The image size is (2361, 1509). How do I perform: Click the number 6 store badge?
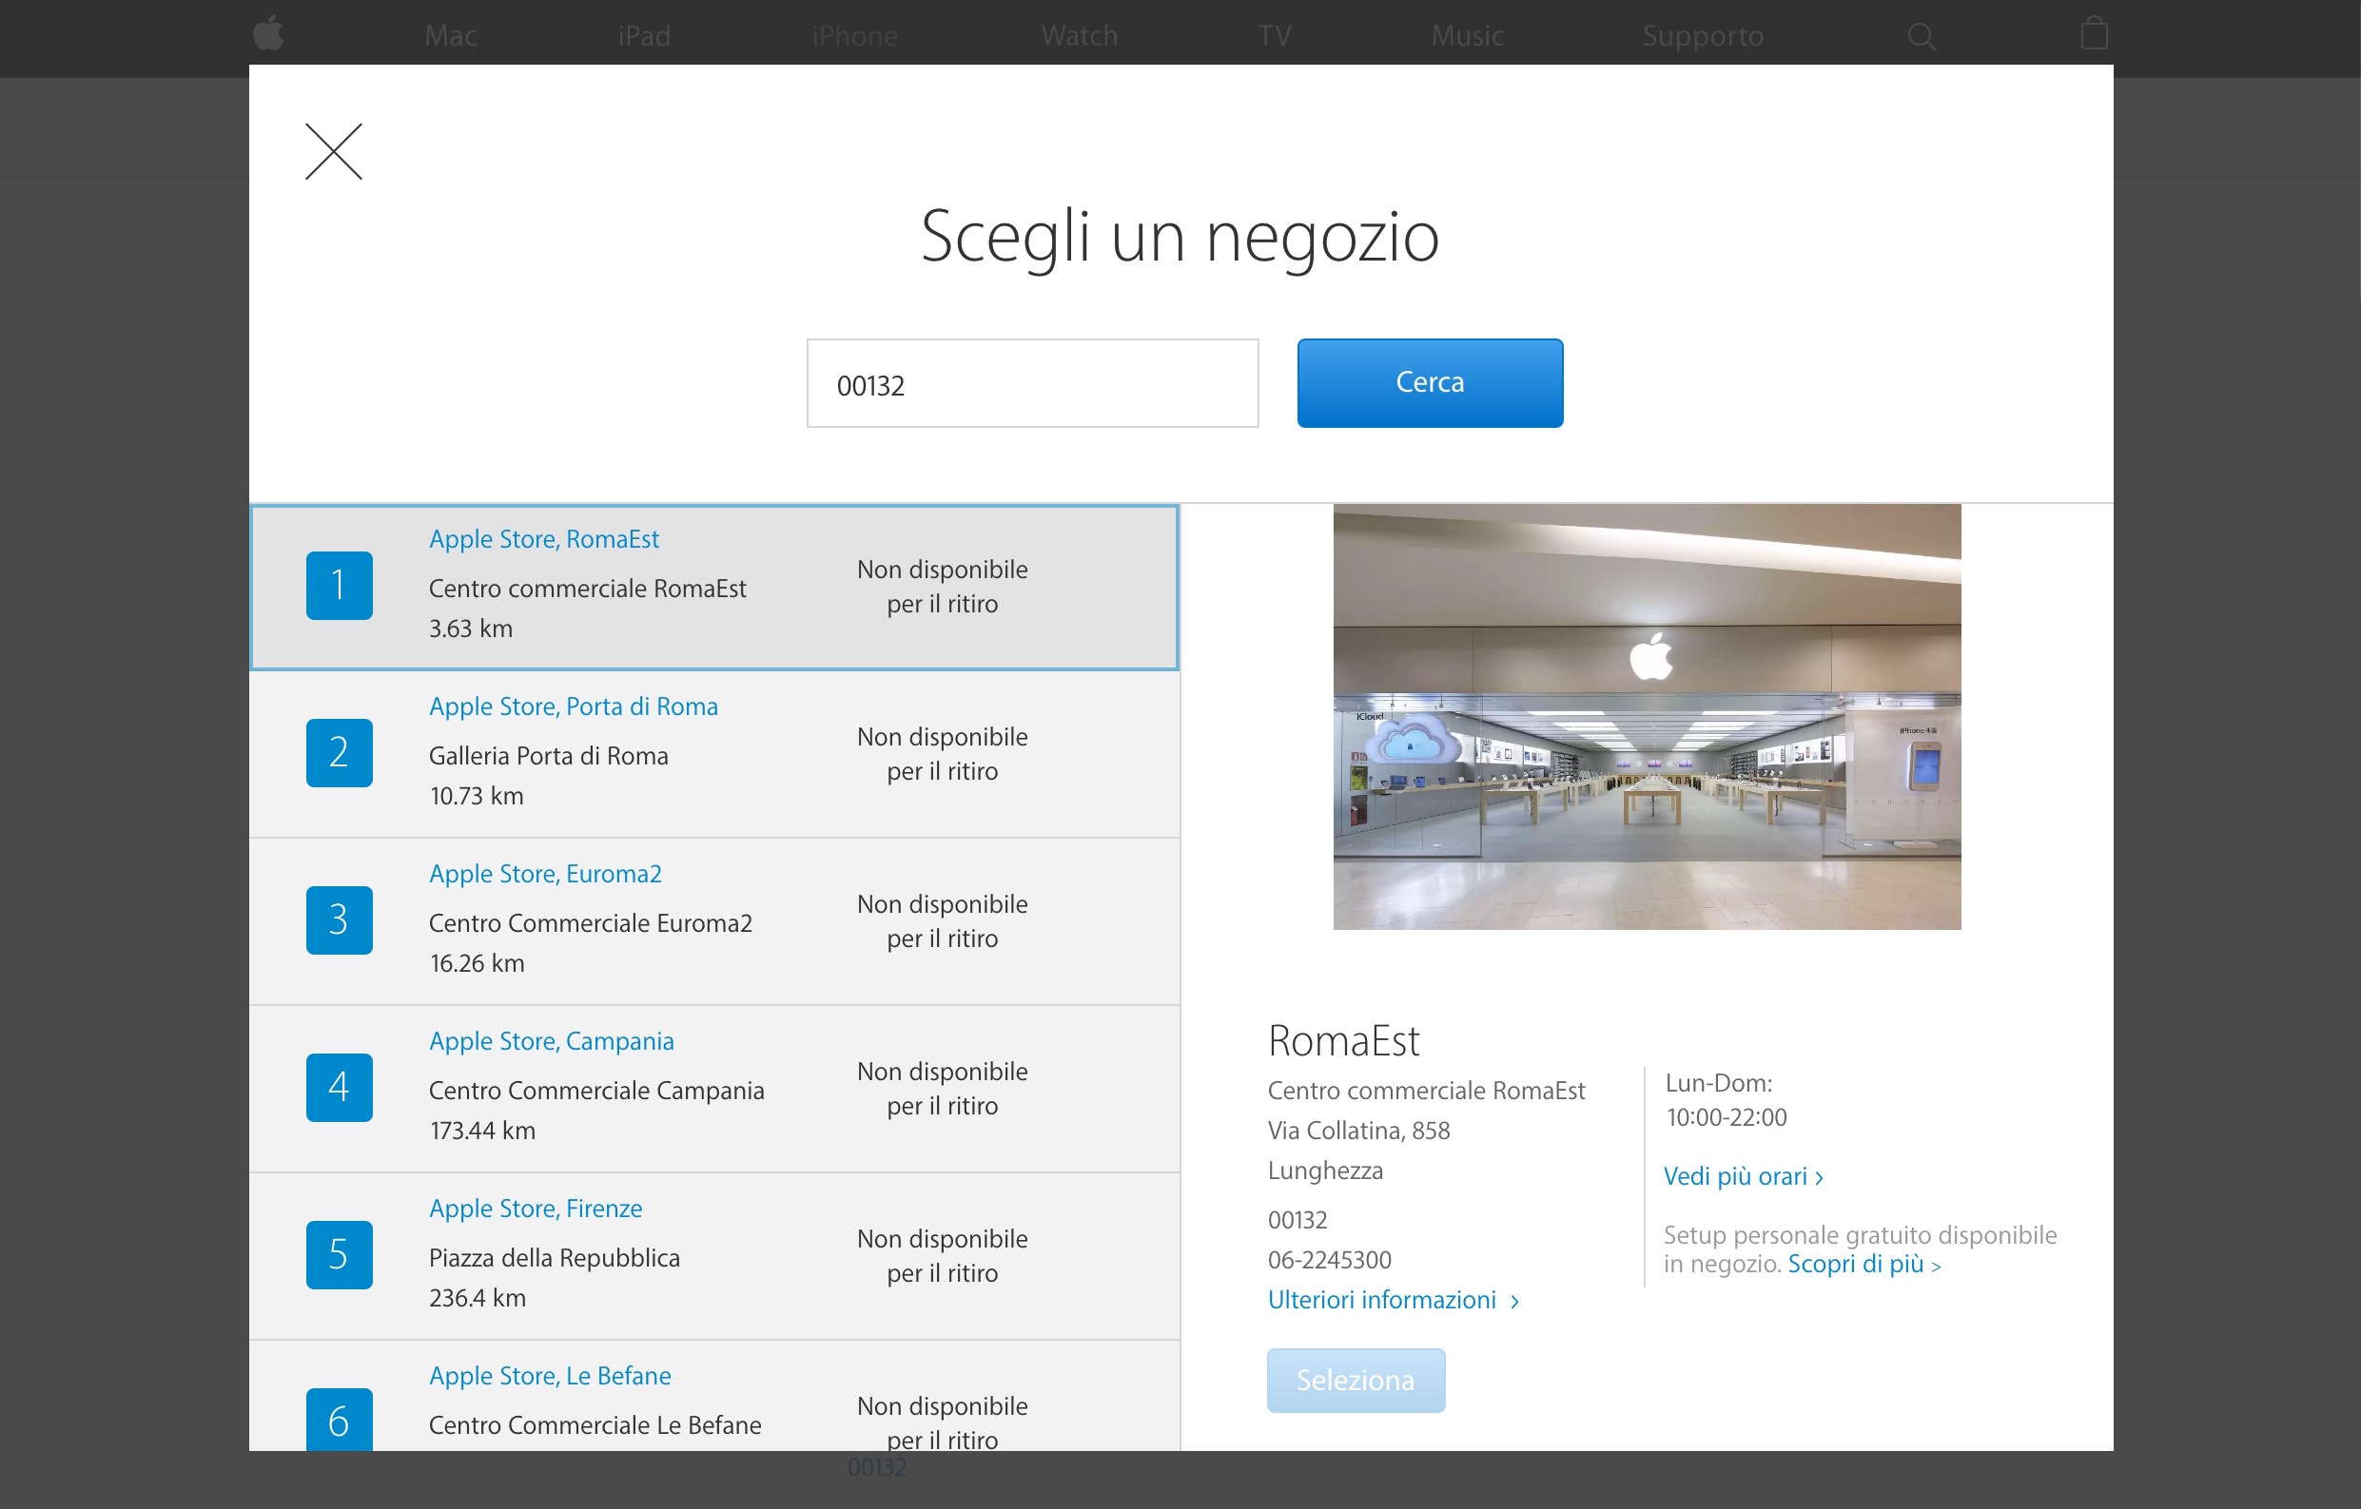[x=339, y=1419]
